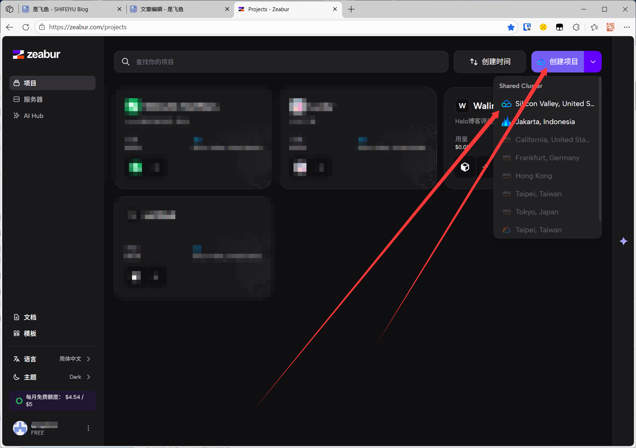Click the user avatar in sidebar

click(20, 428)
